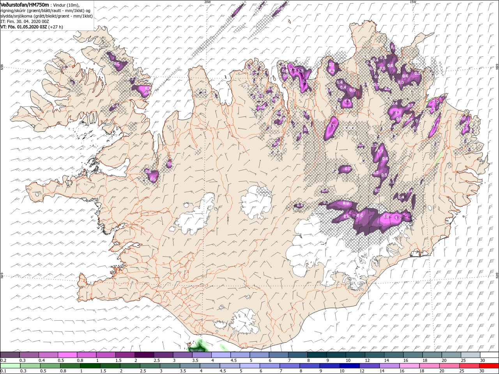Click the Veðurstofan/HM750m title text
The height and width of the screenshot is (374, 499).
[25, 4]
